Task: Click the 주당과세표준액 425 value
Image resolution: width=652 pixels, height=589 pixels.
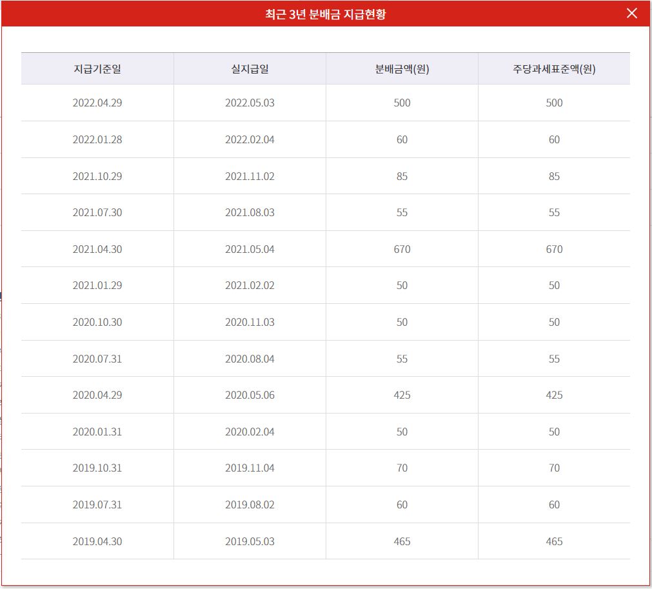Action: pyautogui.click(x=554, y=395)
